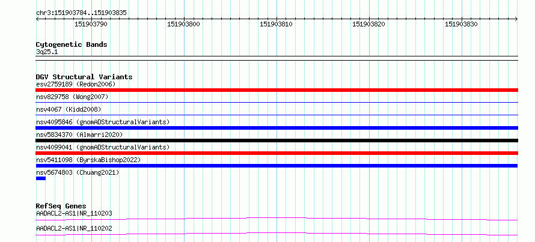Click the chr3:151903784..151903835 region label
Image resolution: width=535 pixels, height=242 pixels.
81,13
